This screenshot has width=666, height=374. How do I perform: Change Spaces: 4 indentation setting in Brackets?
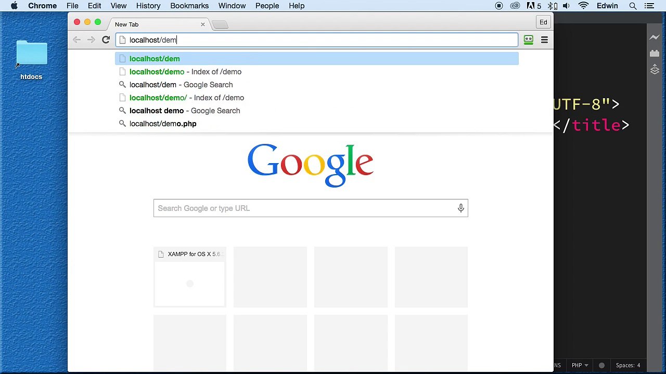628,365
